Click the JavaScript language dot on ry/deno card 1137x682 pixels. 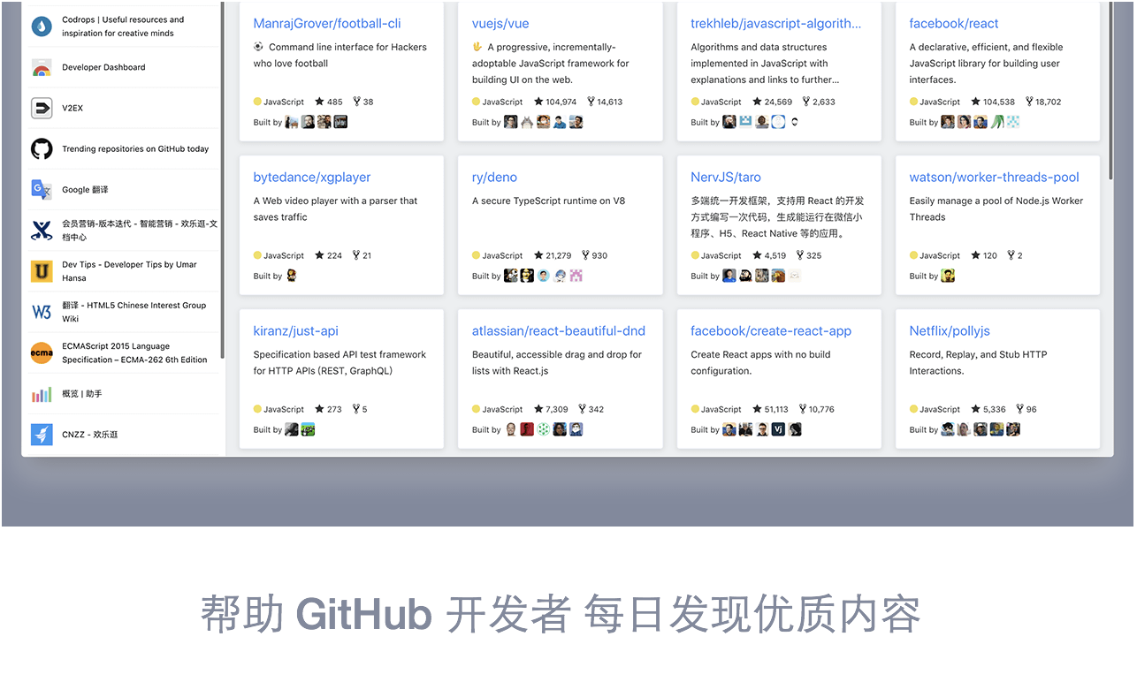click(476, 255)
